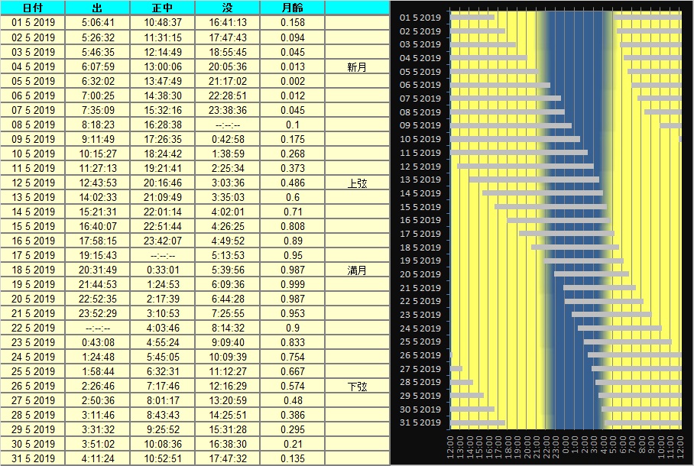Click the 月齢 column header
Screen dimensions: 694x466
[292, 8]
